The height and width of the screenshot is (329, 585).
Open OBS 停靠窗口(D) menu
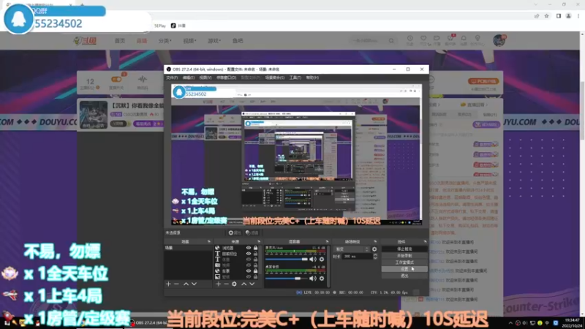coord(226,77)
